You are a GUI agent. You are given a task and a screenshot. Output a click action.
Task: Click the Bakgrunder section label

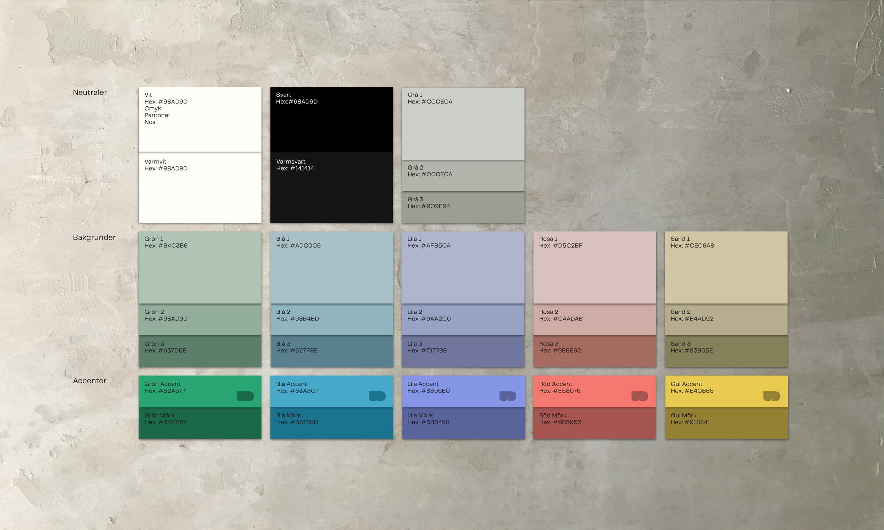[94, 237]
